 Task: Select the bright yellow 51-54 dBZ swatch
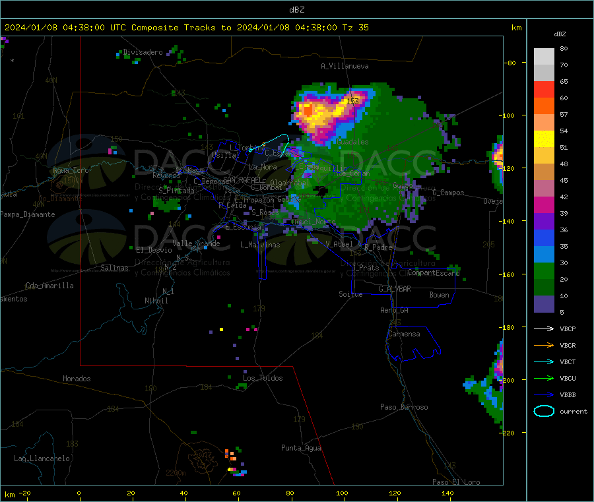[x=544, y=139]
